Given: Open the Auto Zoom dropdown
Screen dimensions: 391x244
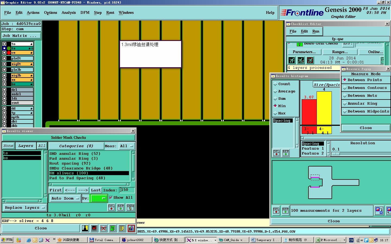Looking at the screenshot, I should (x=65, y=198).
